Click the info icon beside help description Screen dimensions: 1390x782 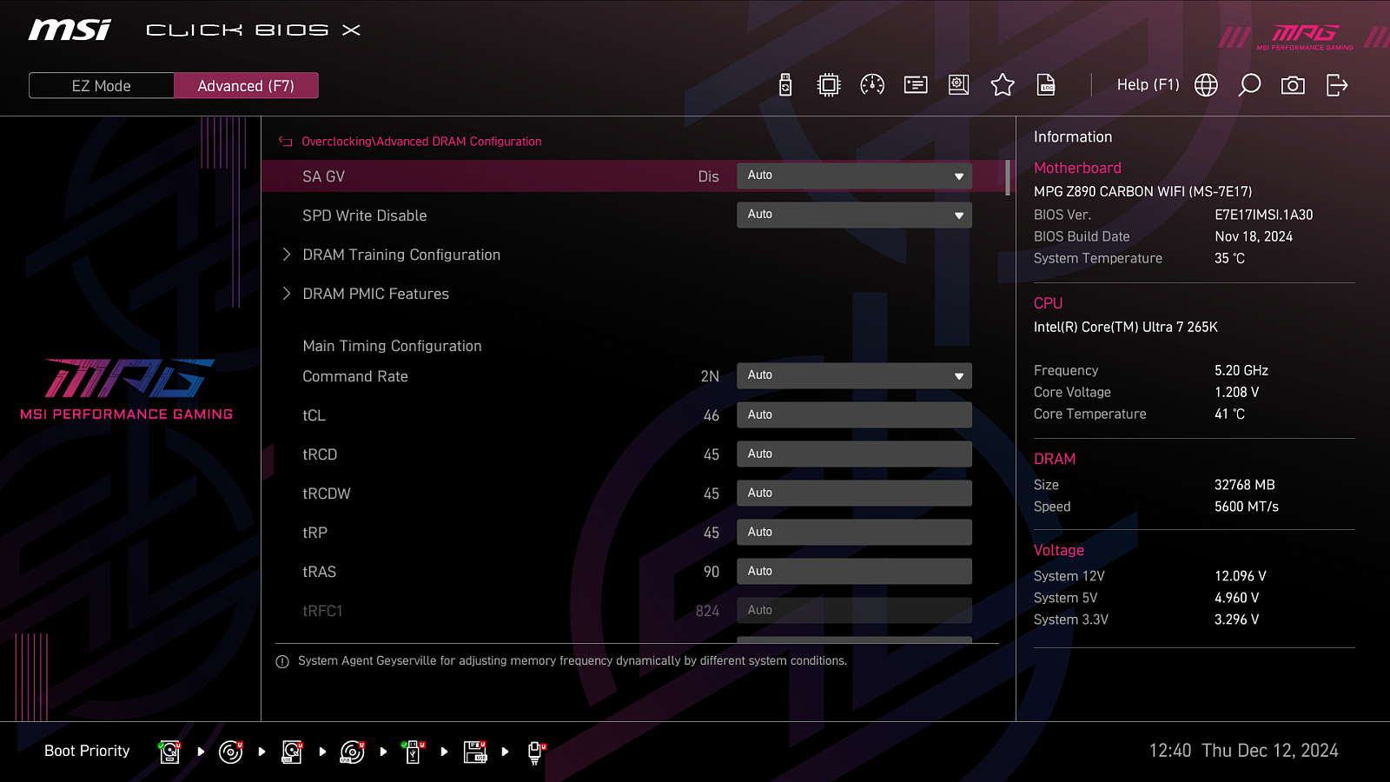click(x=282, y=662)
